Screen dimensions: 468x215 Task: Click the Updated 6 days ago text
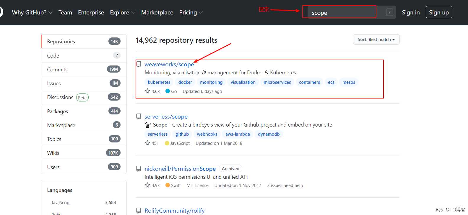[x=202, y=91]
